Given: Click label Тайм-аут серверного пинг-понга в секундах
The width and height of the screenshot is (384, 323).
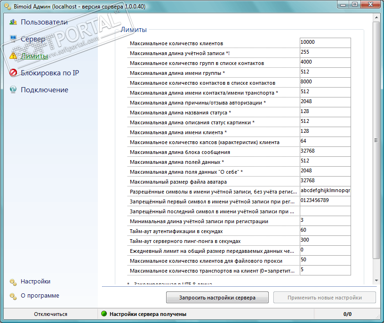Looking at the screenshot, I should pos(185,241).
